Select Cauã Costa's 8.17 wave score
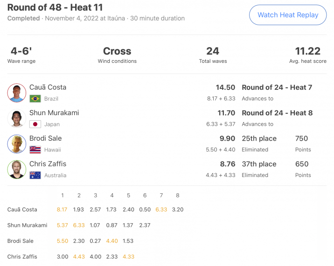The width and height of the screenshot is (334, 266). tap(62, 210)
